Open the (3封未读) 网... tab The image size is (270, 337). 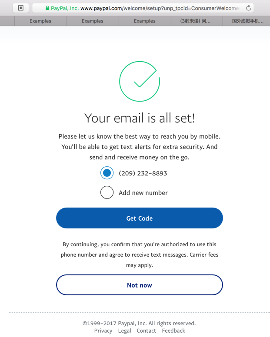pyautogui.click(x=196, y=21)
